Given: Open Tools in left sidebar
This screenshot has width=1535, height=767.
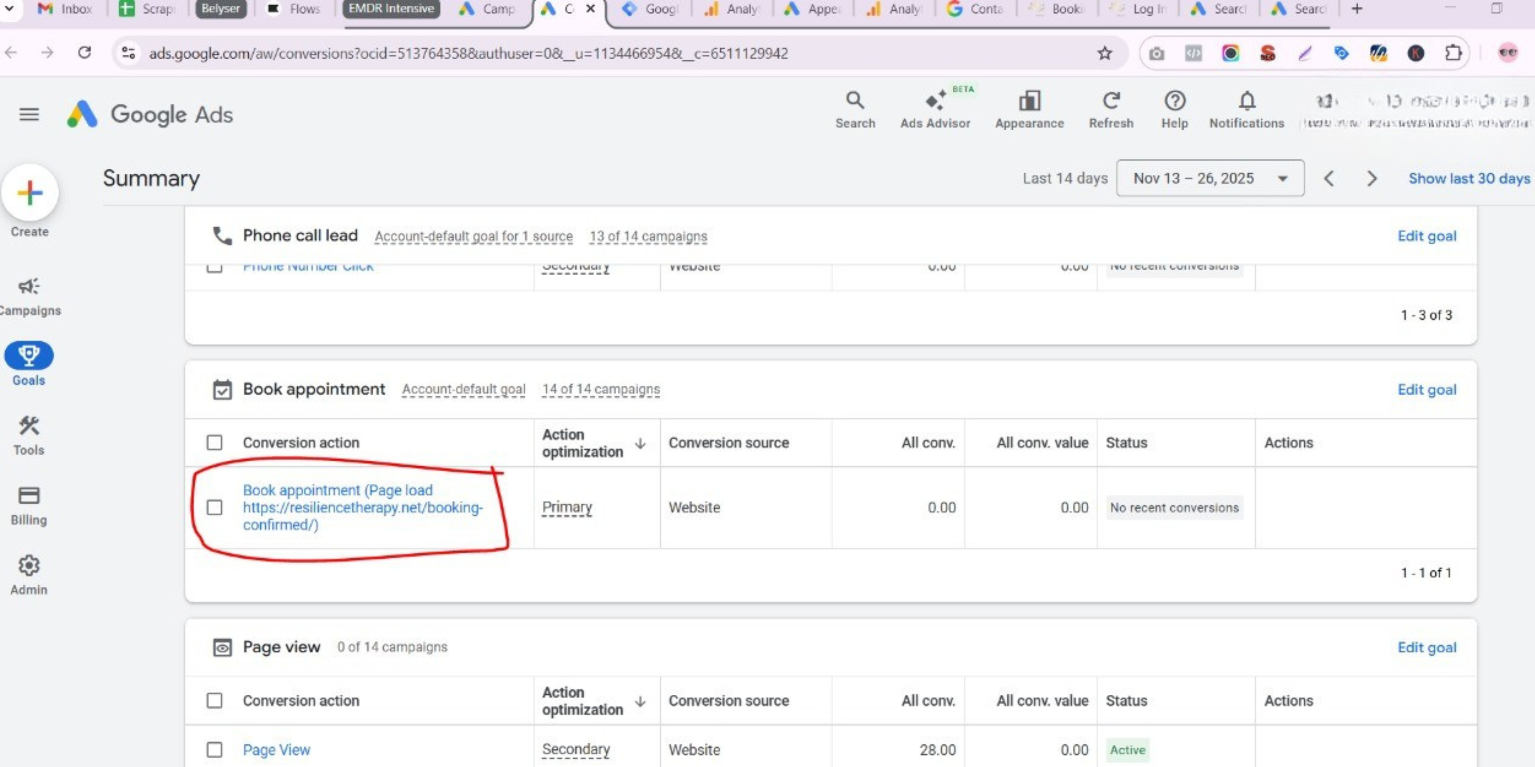Looking at the screenshot, I should [28, 435].
